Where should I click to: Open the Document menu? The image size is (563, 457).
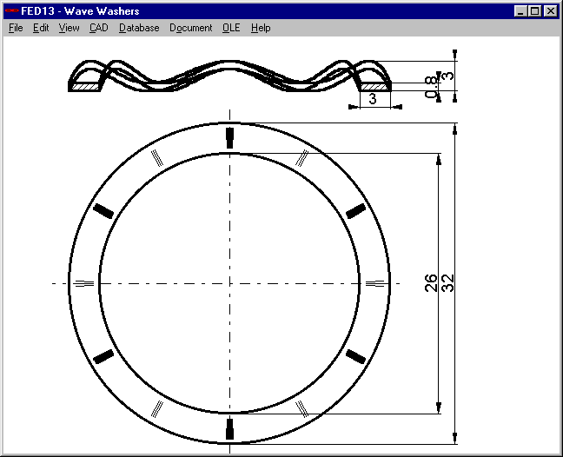[190, 28]
